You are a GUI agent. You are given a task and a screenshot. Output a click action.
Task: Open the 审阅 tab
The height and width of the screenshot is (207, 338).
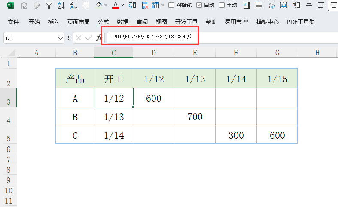(x=142, y=22)
